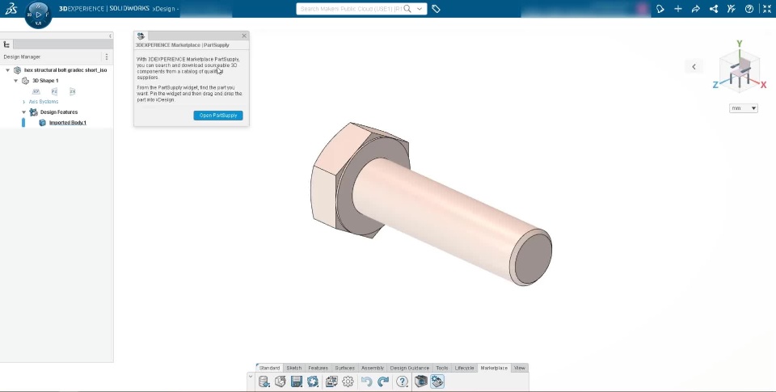Switch to the Lifecycle tab

[464, 368]
